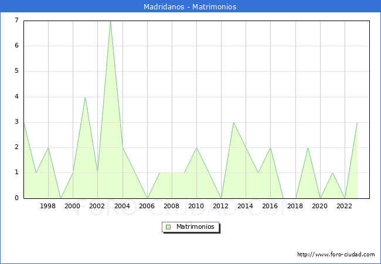Click the 2008 x-axis year label
Screen dimensions: 381x264
[172, 206]
